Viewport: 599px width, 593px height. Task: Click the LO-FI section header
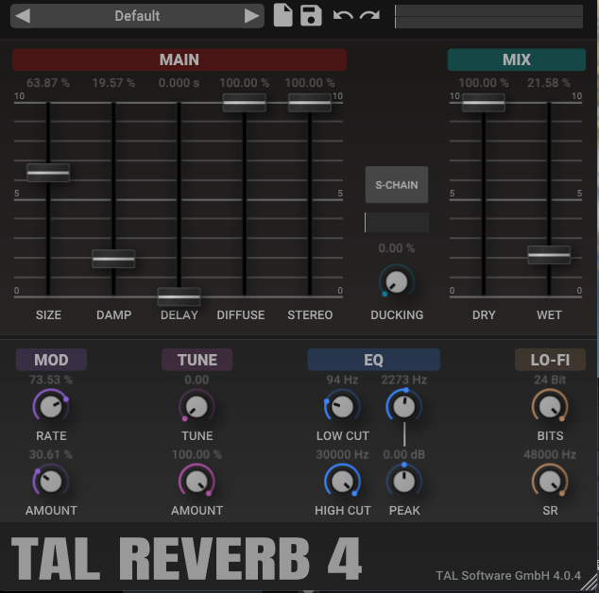click(550, 360)
